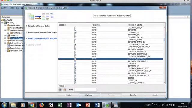Expand the Modelo de Tipos tree node
Image resolution: width=192 pixels, height=108 pixels.
(5, 38)
